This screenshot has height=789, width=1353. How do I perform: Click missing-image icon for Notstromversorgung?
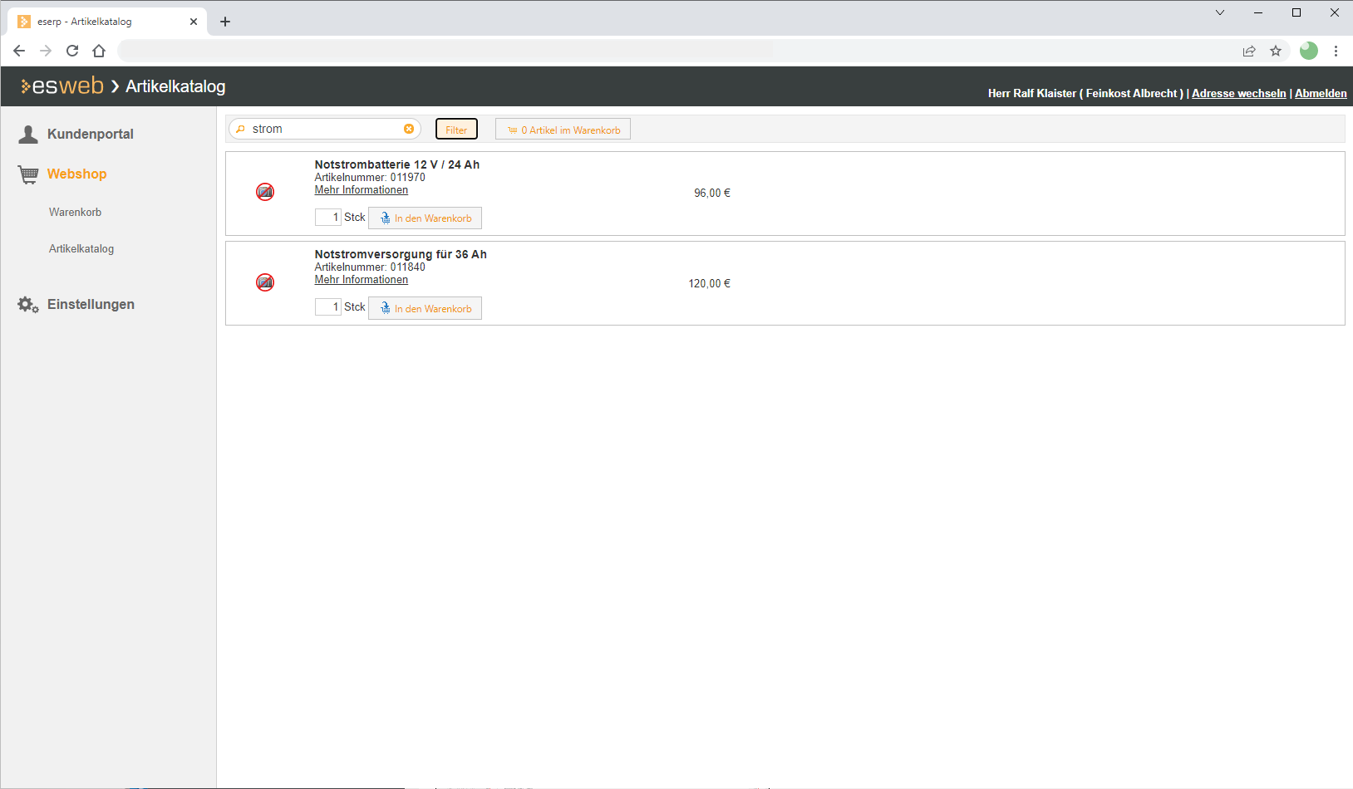point(265,282)
